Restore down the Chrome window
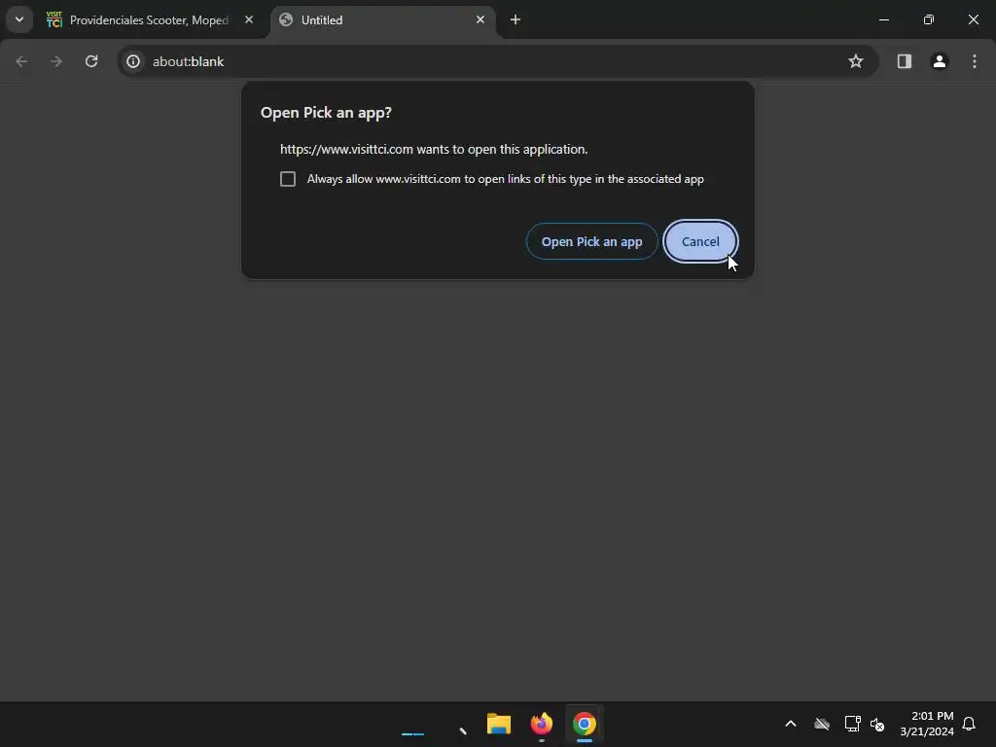This screenshot has width=996, height=747. click(x=929, y=19)
